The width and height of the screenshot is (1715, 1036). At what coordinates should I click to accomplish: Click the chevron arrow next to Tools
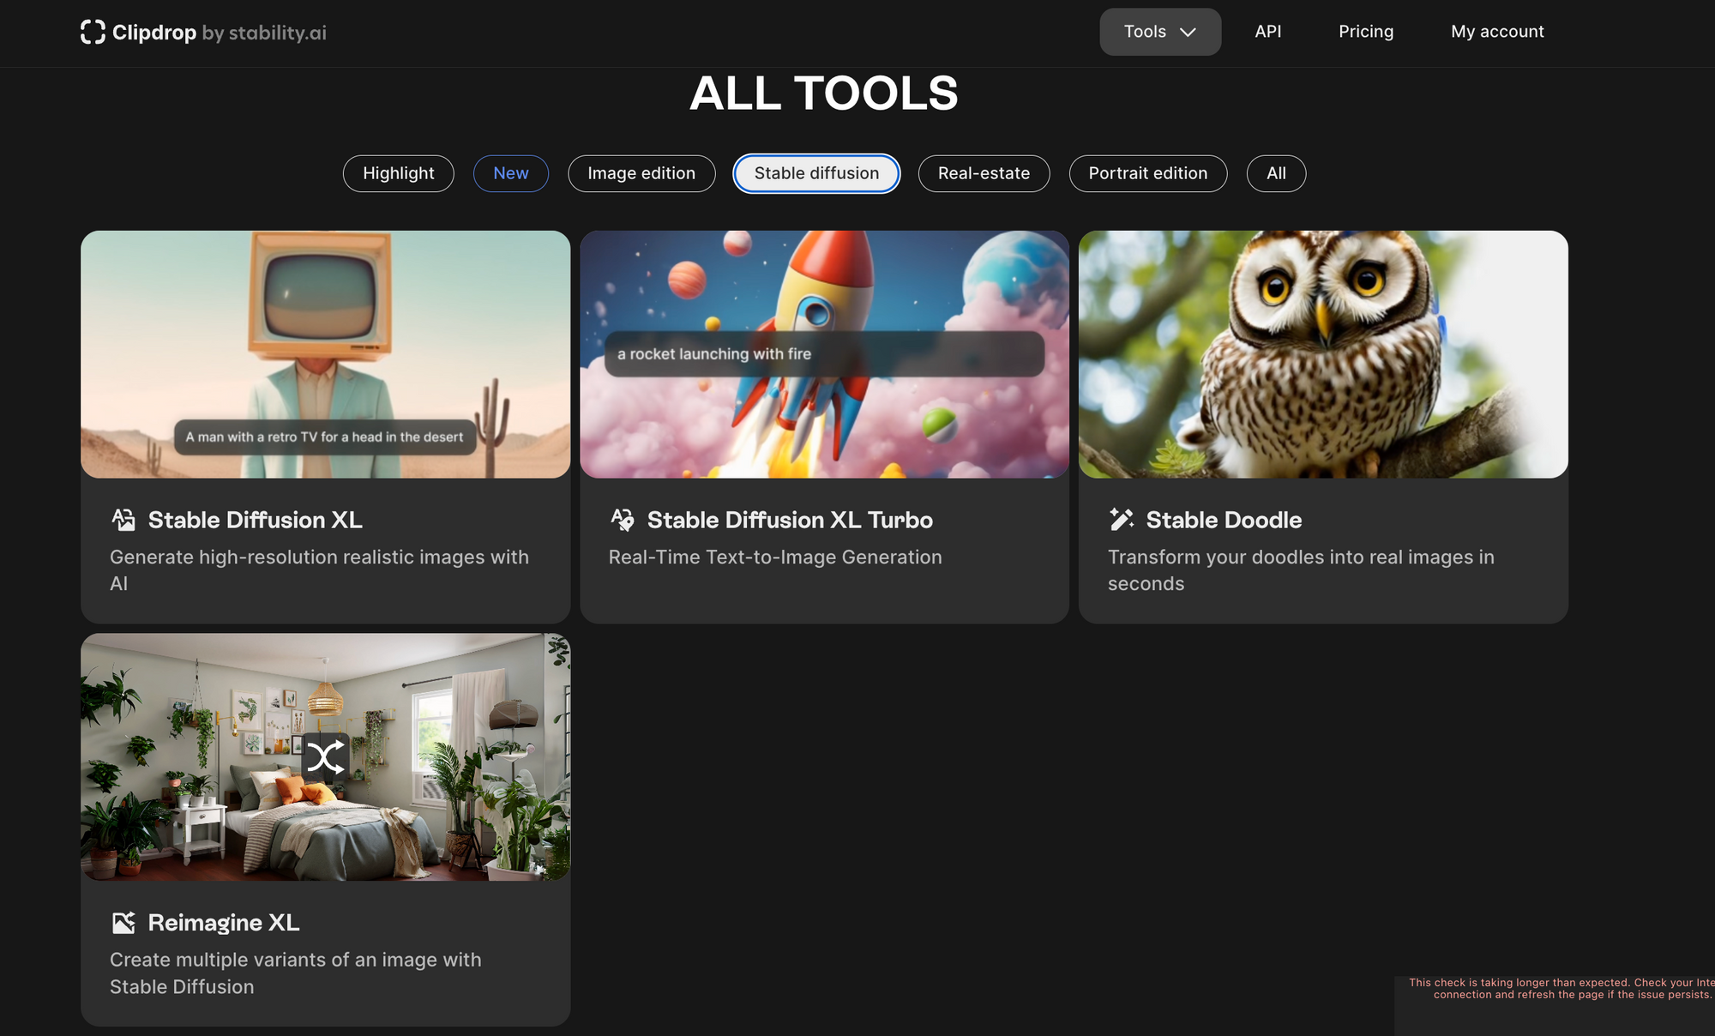tap(1188, 33)
